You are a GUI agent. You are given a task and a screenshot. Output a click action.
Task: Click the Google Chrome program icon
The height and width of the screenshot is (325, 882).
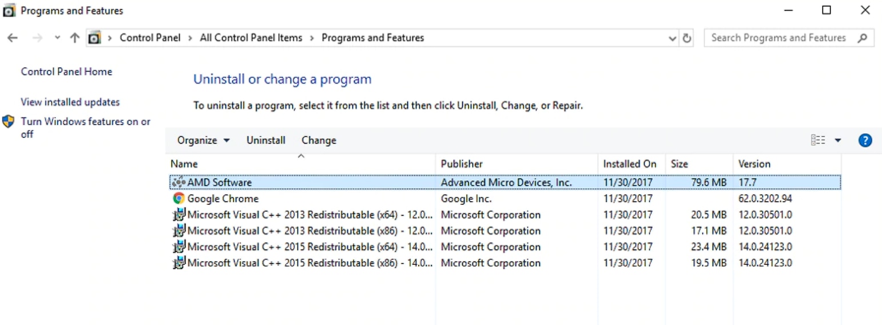click(x=178, y=199)
